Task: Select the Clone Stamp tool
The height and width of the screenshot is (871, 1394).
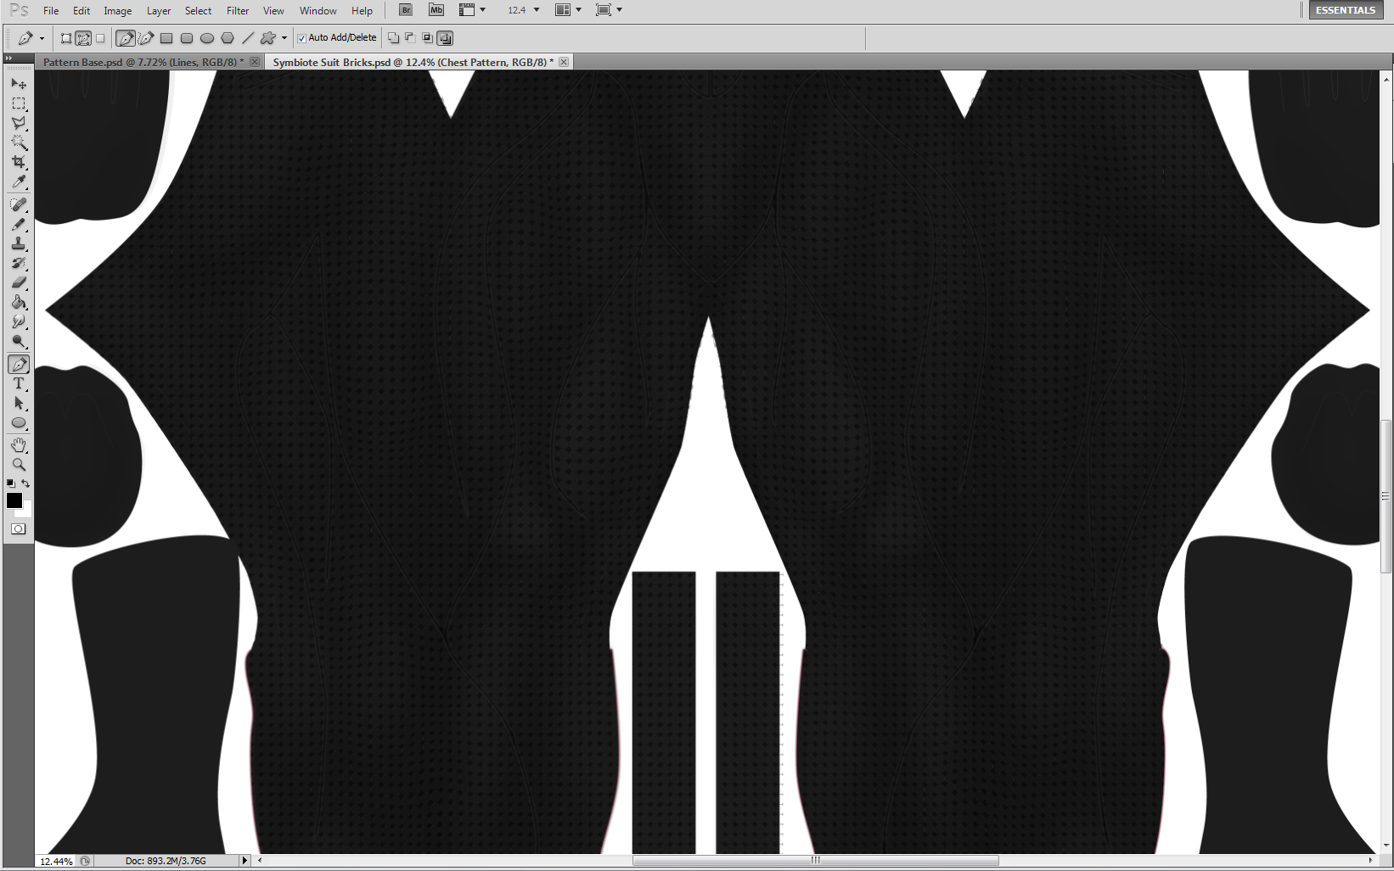Action: [19, 243]
